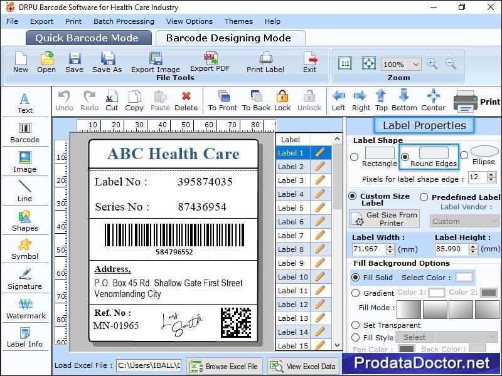Screen dimensions: 502x376
Task: Open the Fill Style Select dropdown
Action: point(414,337)
